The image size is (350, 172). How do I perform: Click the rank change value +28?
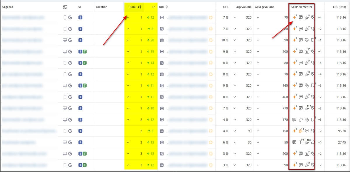click(x=151, y=40)
